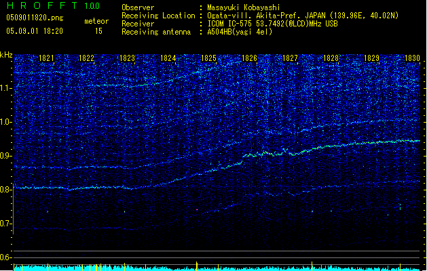The height and width of the screenshot is (271, 427).
Task: Click the 1829 time marker
Action: tap(372, 58)
